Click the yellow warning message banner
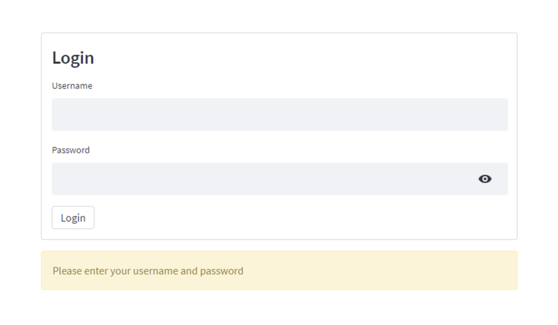The width and height of the screenshot is (558, 325). click(279, 270)
